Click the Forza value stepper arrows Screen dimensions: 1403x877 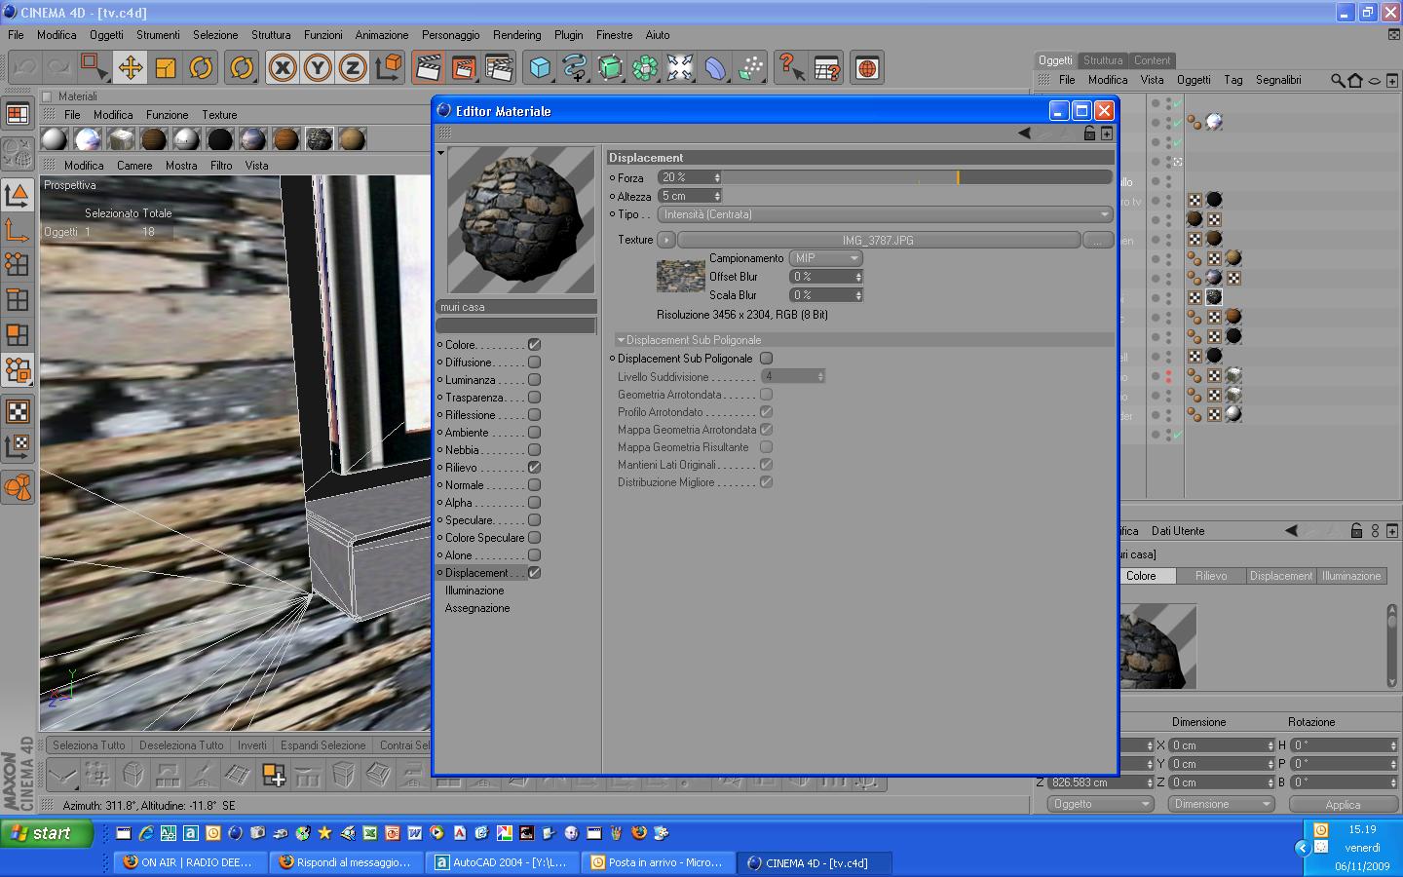pos(717,177)
